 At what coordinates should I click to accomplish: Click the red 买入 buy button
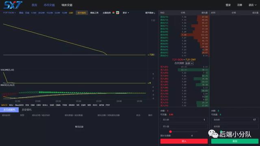(184, 141)
